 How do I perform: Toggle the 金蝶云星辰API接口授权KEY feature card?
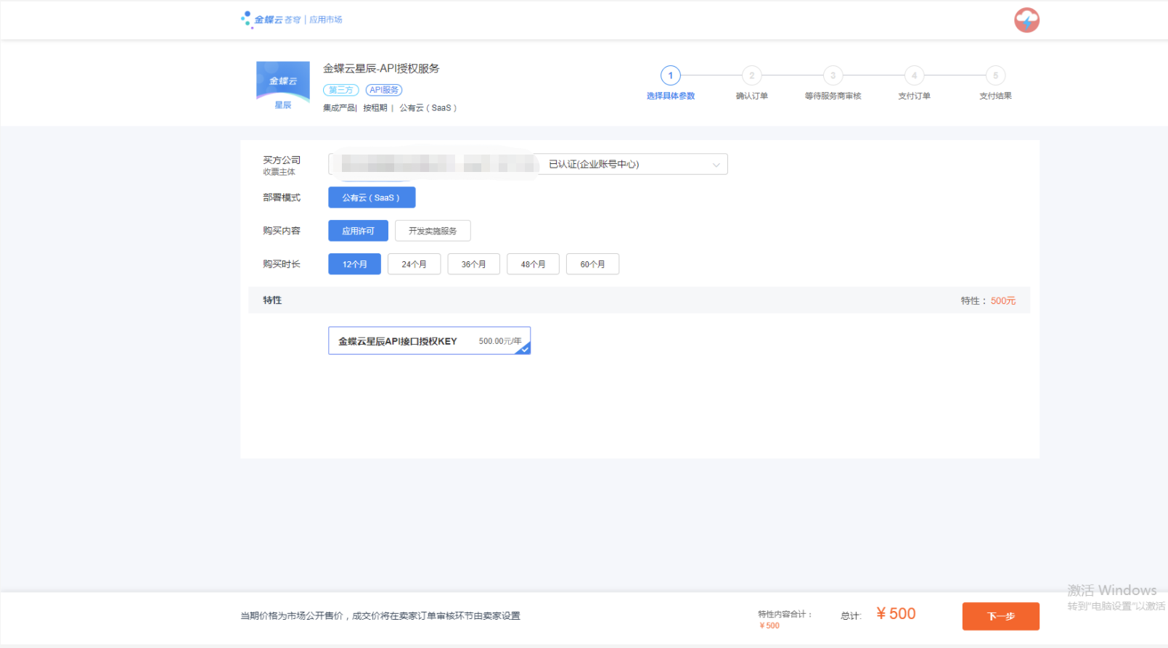[x=429, y=340]
